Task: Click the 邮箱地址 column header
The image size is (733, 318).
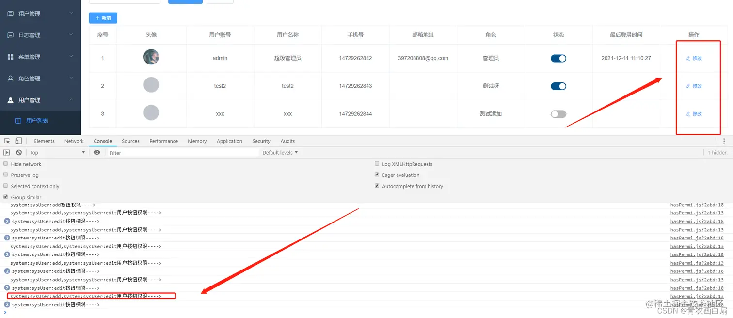Action: (423, 35)
